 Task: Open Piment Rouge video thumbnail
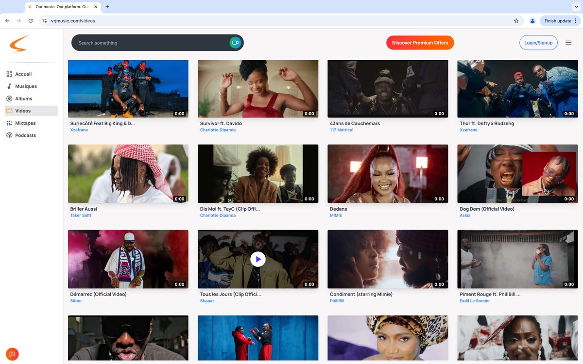[x=518, y=259]
